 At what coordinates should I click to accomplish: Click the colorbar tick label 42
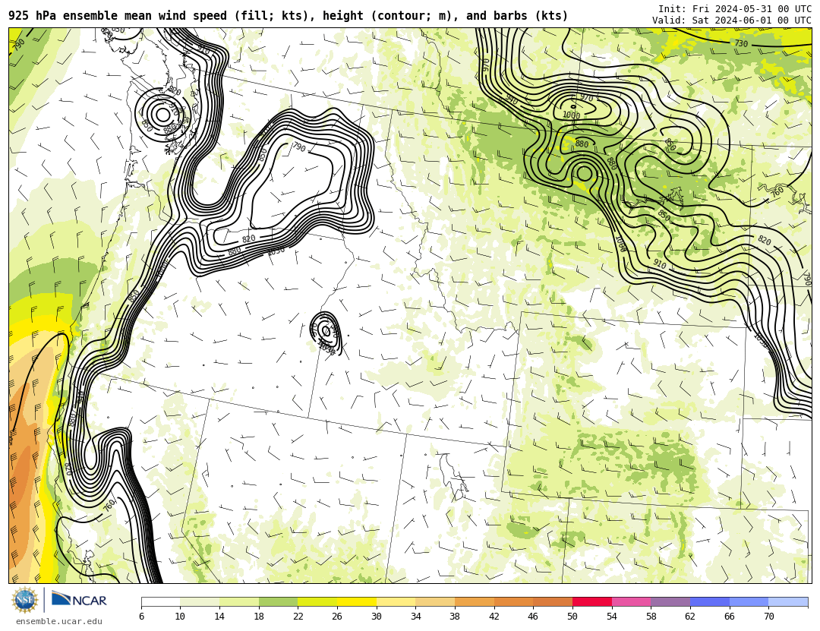(x=494, y=617)
